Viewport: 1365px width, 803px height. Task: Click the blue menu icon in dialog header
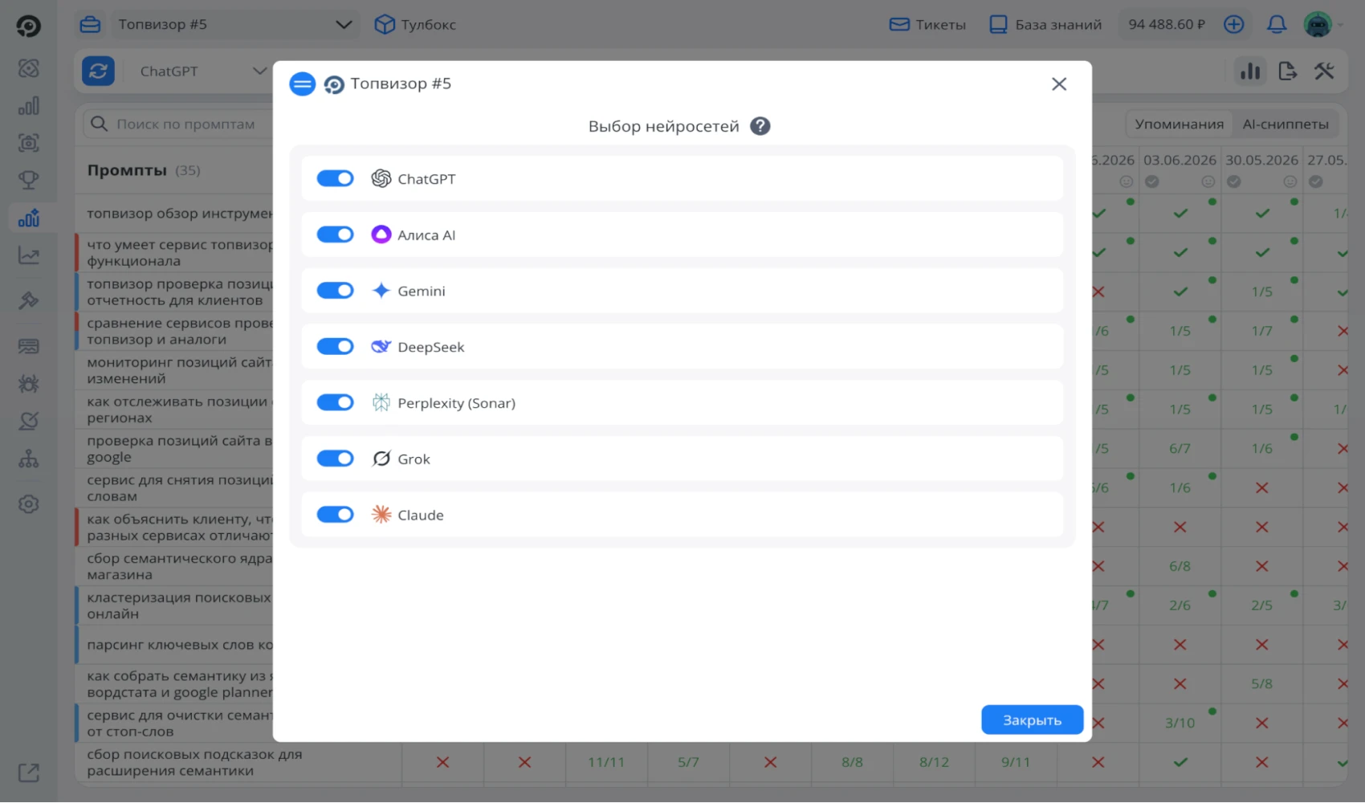click(302, 84)
